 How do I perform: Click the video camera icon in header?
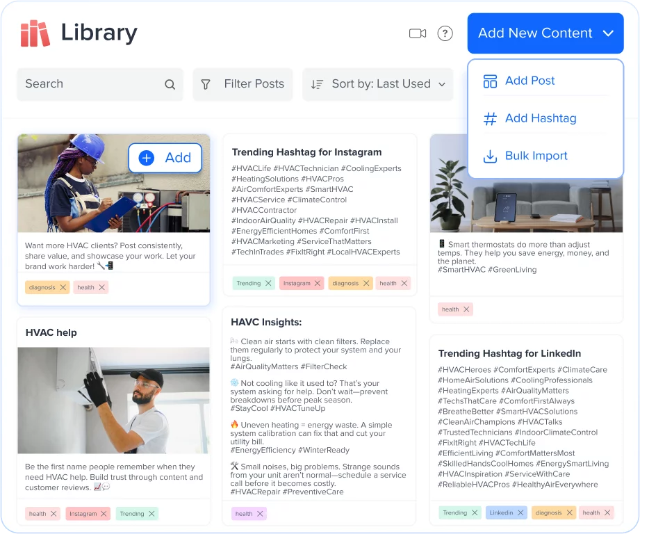[x=417, y=33]
